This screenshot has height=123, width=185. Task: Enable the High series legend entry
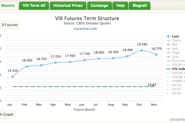pos(175,53)
